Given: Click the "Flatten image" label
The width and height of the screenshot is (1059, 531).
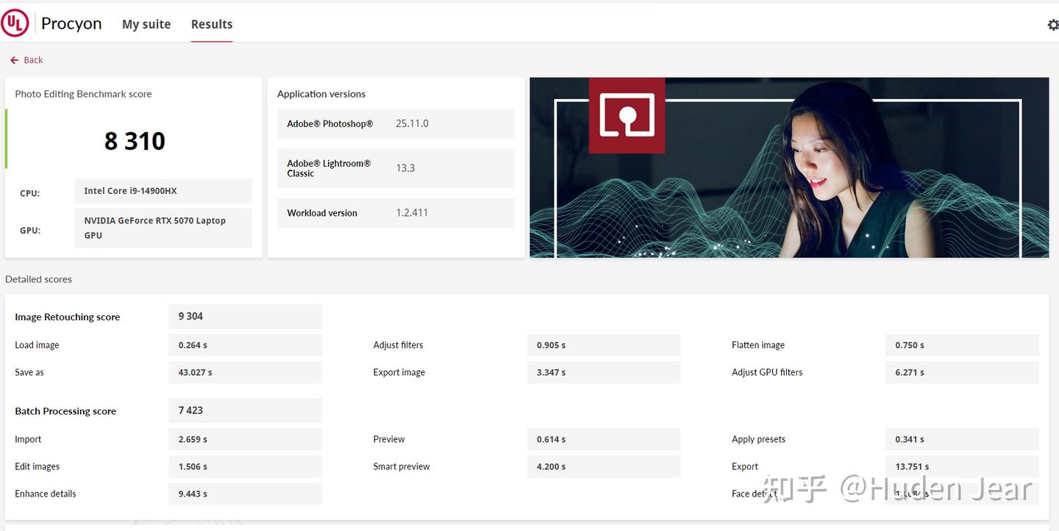Looking at the screenshot, I should click(x=758, y=345).
